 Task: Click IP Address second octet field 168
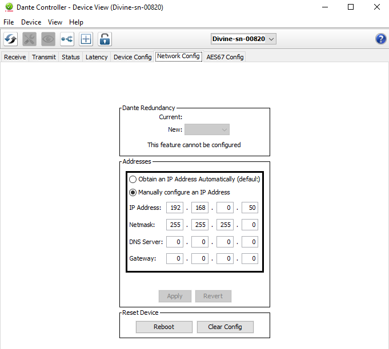[x=200, y=208]
